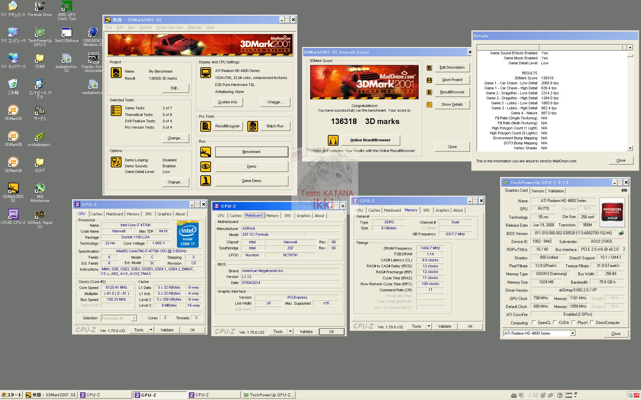Enable the OpenCL checkbox in GPU-Z
The image size is (641, 400).
coord(534,322)
